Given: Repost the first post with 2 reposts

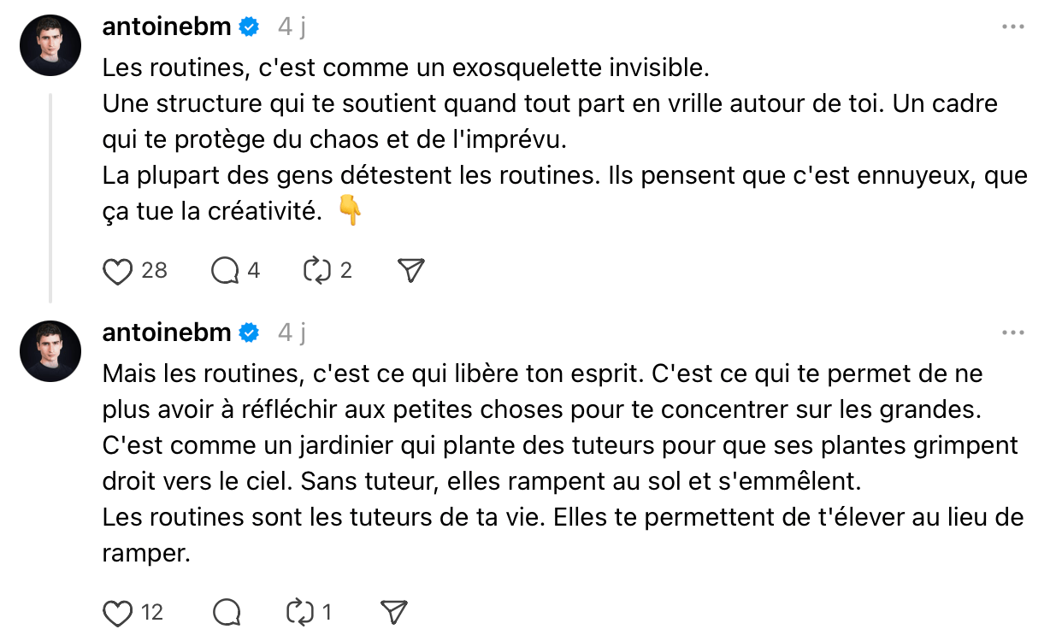Looking at the screenshot, I should click(x=317, y=271).
